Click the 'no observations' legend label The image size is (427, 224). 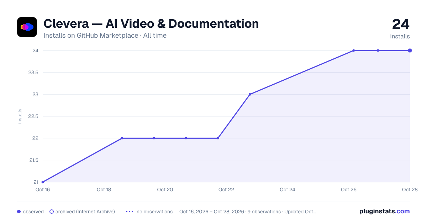click(154, 212)
